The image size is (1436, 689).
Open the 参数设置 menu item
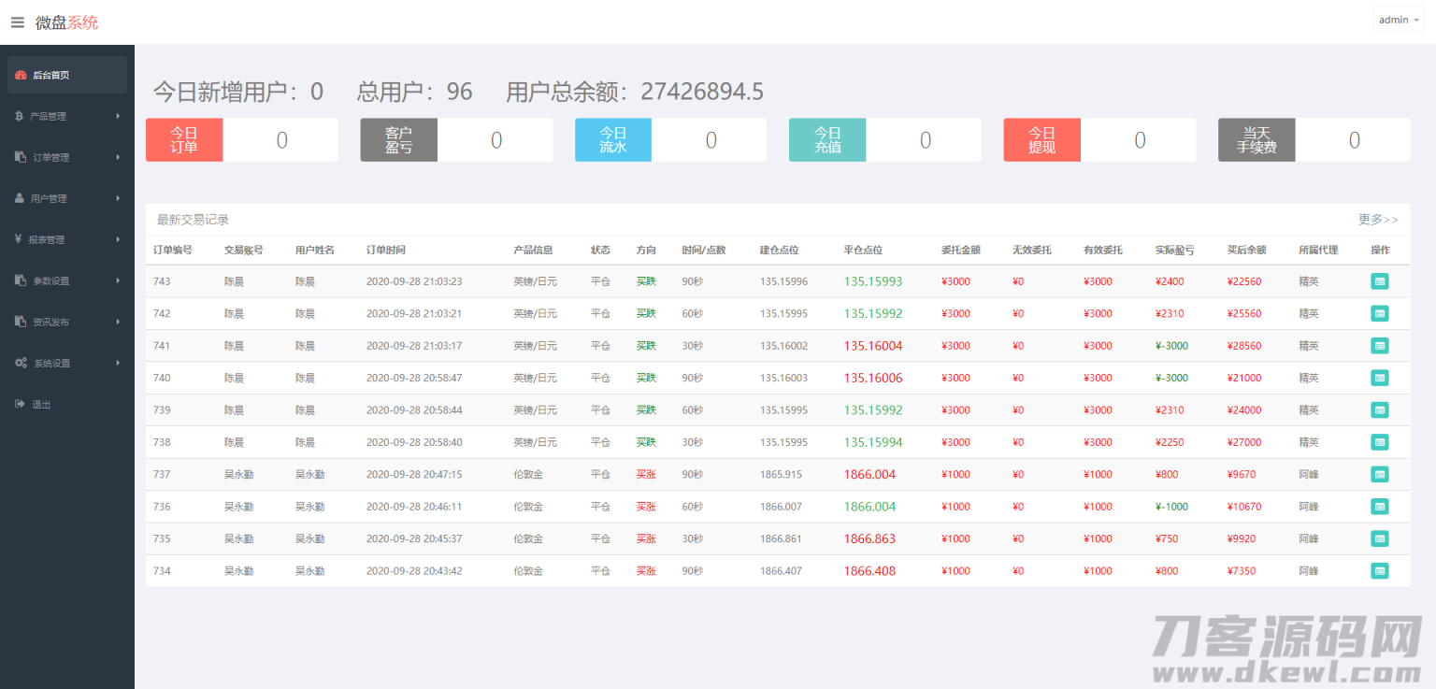pyautogui.click(x=65, y=281)
